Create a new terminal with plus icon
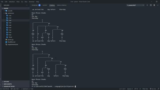Image resolution: width=160 pixels, height=90 pixels. [147, 5]
